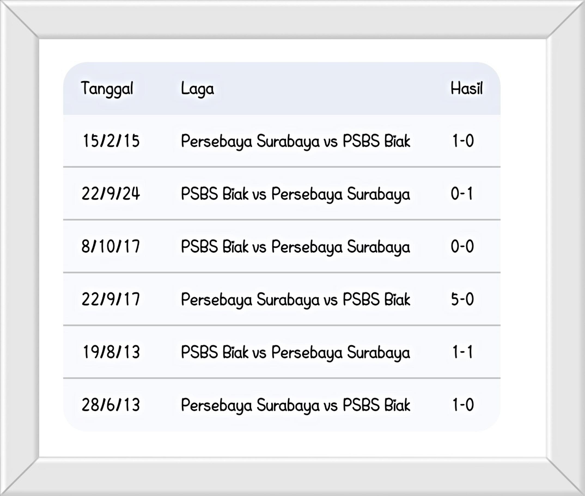Click the Laga column header
This screenshot has width=585, height=496.
click(x=197, y=88)
